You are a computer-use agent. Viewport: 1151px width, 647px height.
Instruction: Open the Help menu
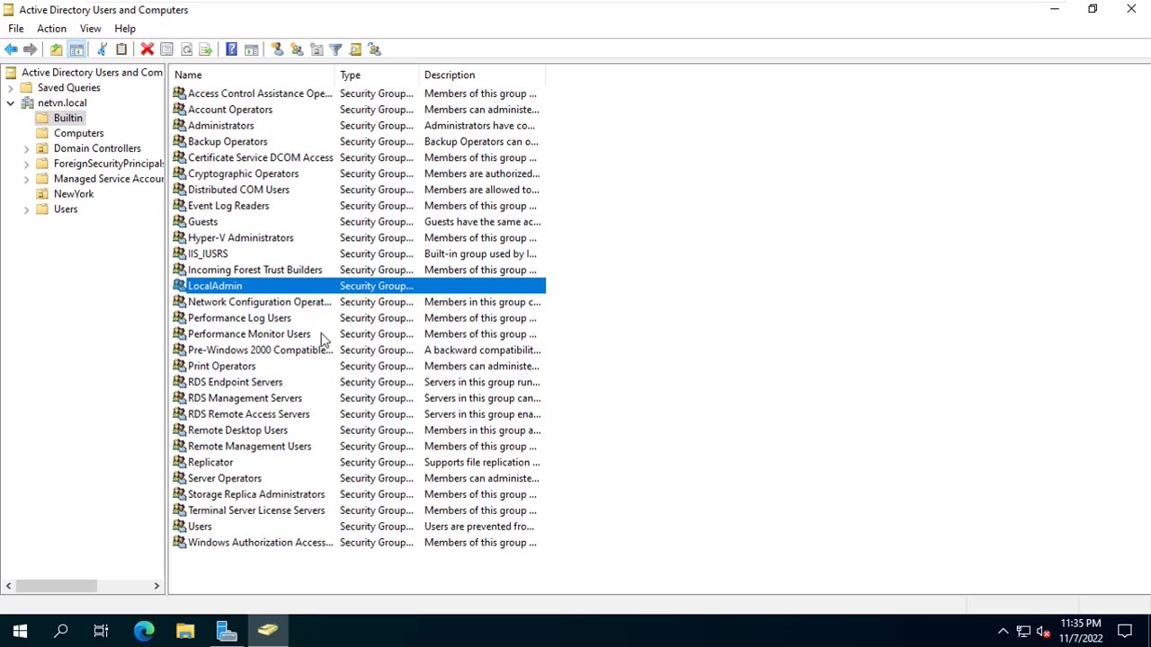coord(125,29)
